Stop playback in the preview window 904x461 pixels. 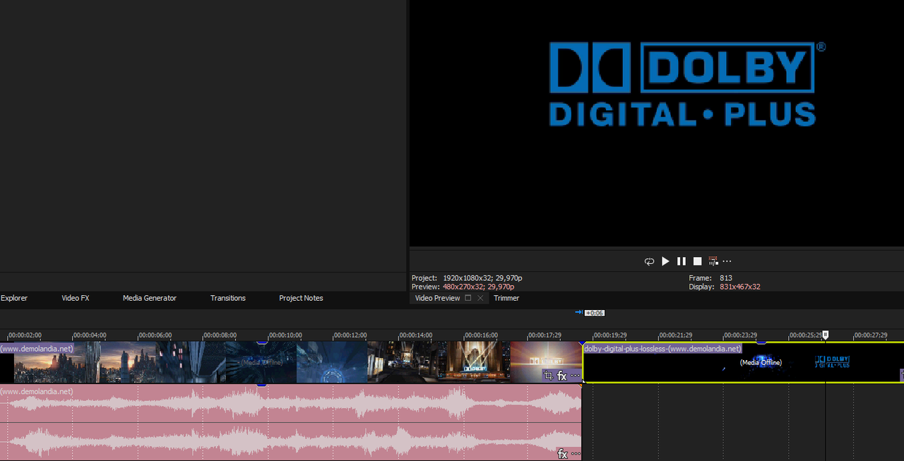(x=698, y=261)
